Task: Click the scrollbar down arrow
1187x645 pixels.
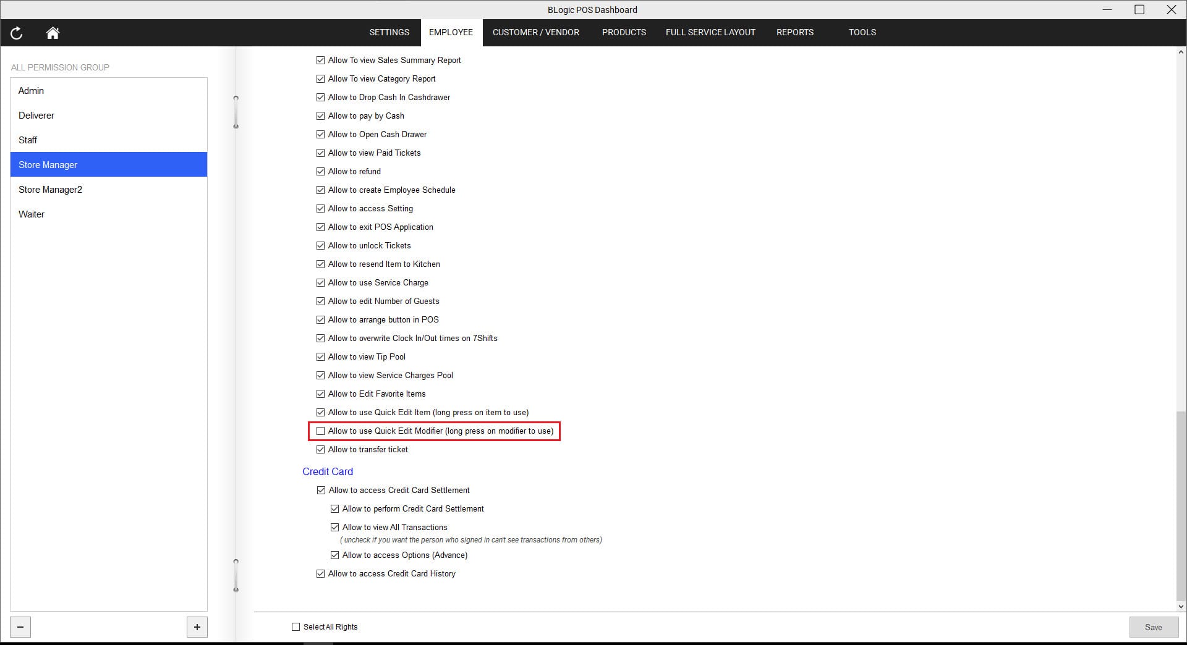Action: pyautogui.click(x=1181, y=607)
